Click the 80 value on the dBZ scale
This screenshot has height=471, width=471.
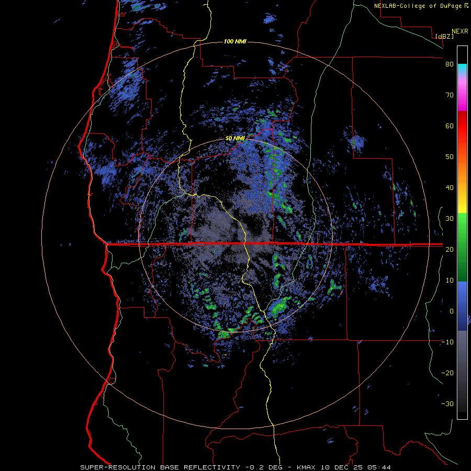click(x=450, y=64)
